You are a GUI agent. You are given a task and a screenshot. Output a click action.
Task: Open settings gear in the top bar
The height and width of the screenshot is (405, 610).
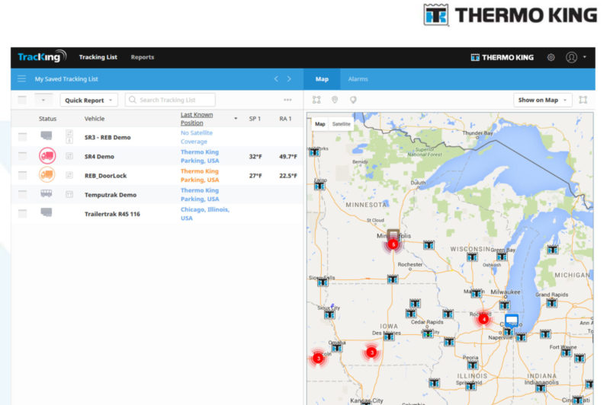pyautogui.click(x=551, y=57)
